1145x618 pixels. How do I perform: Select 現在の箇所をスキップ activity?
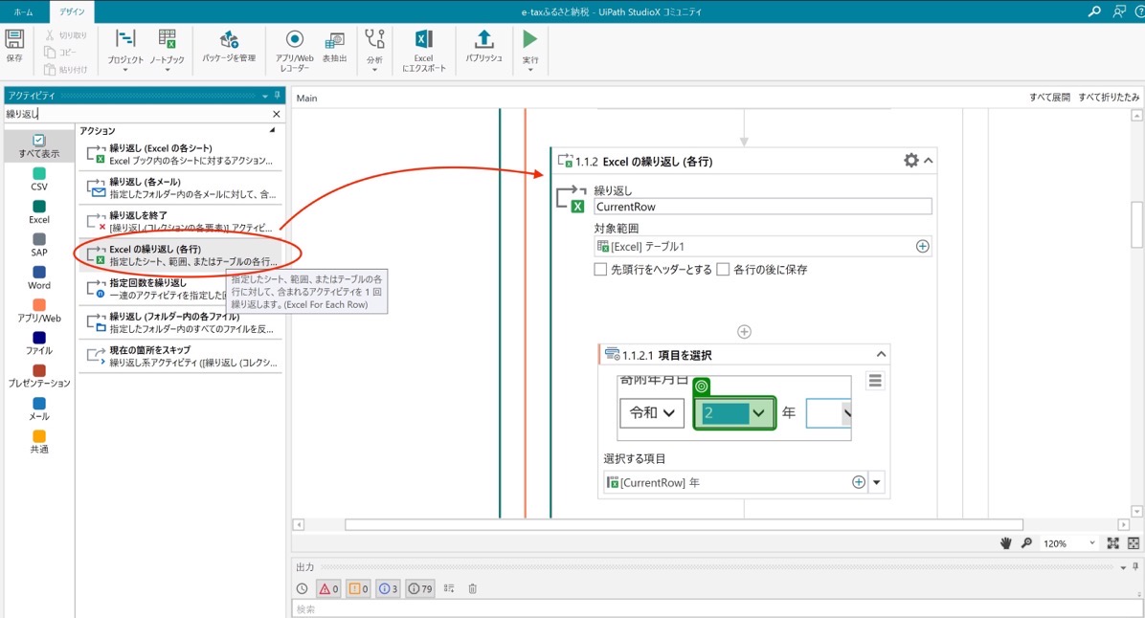(x=180, y=355)
